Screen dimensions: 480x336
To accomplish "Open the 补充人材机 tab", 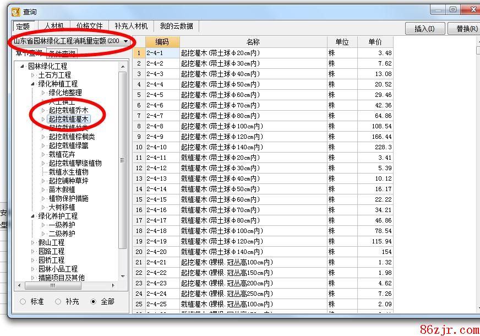I will tap(131, 26).
